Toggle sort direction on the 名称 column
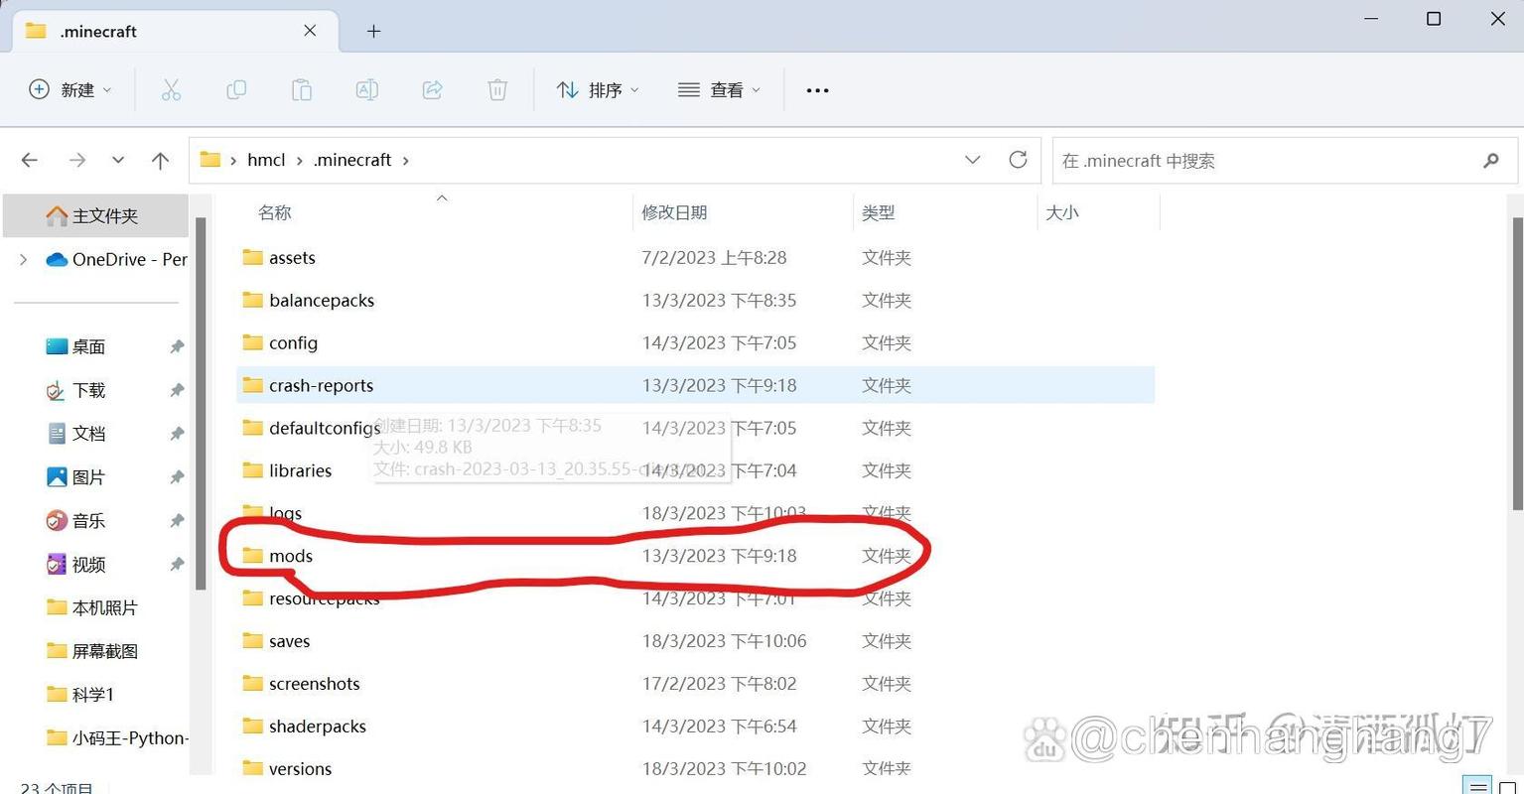Viewport: 1524px width, 794px height. click(x=274, y=211)
